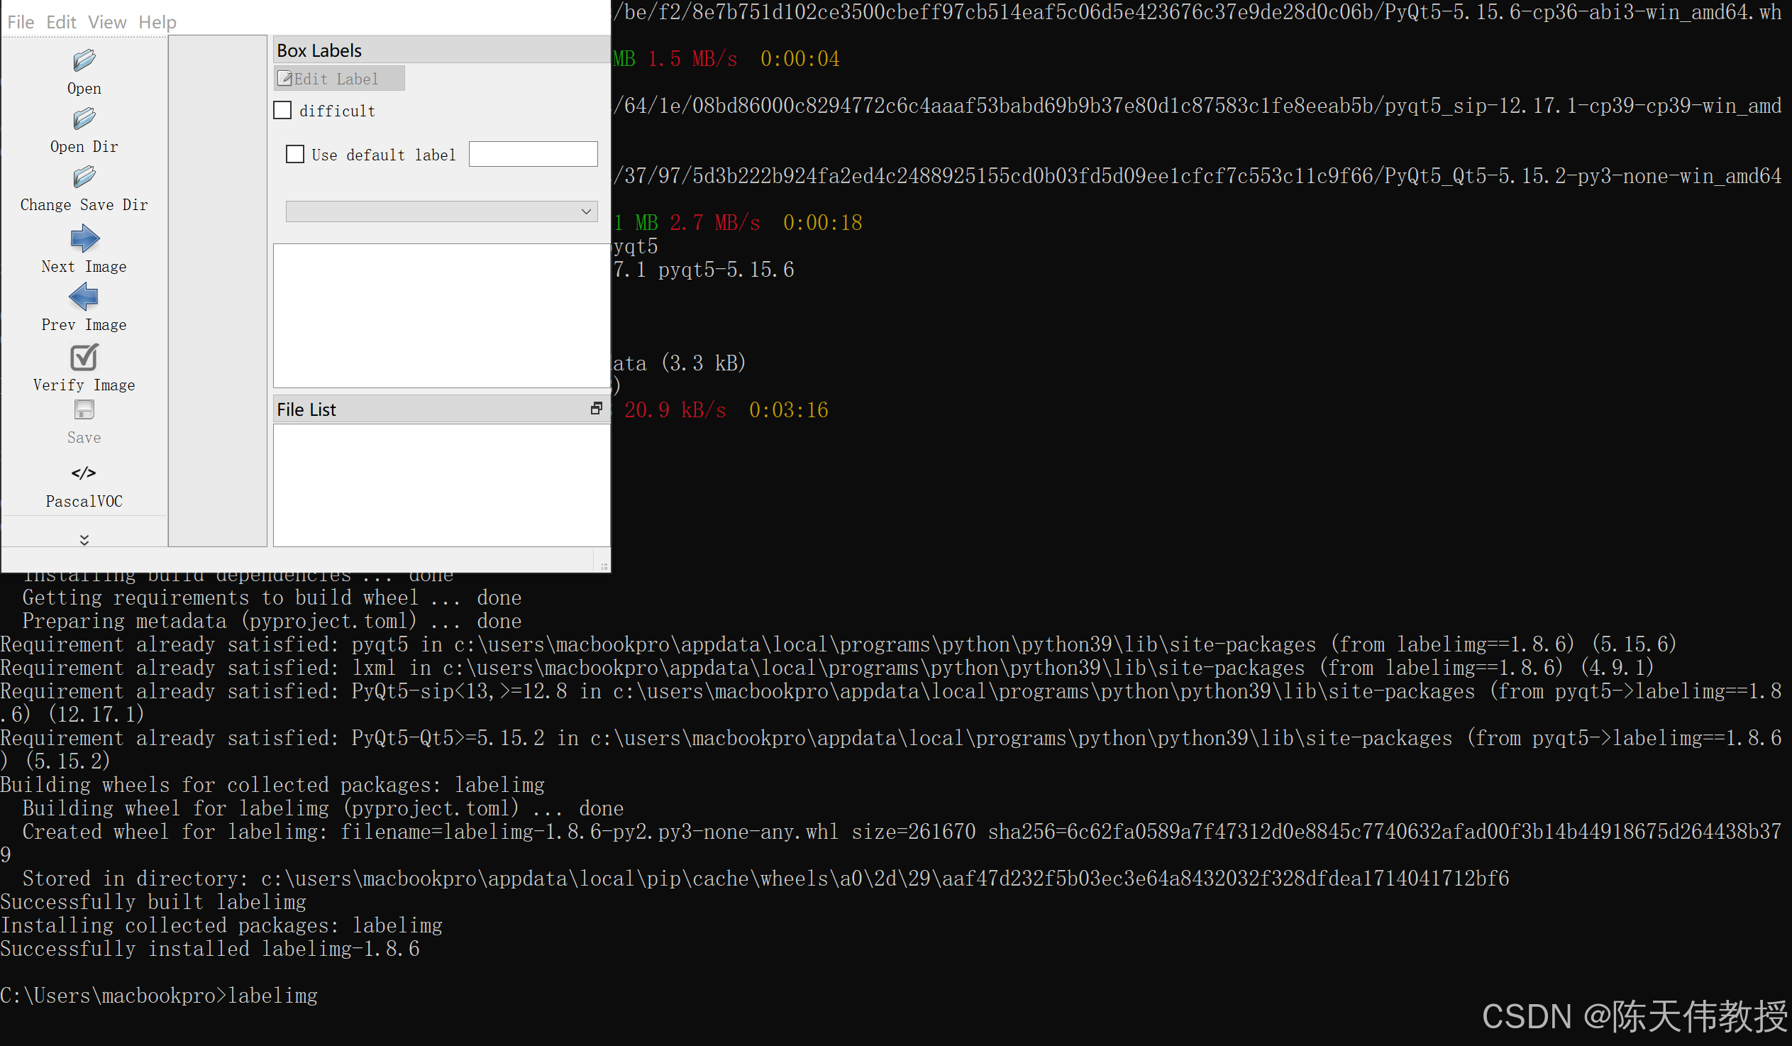Go to Next Image arrow
The height and width of the screenshot is (1046, 1792).
point(84,238)
